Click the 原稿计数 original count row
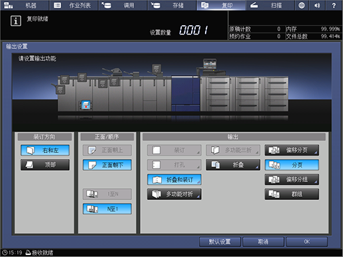 pyautogui.click(x=256, y=29)
